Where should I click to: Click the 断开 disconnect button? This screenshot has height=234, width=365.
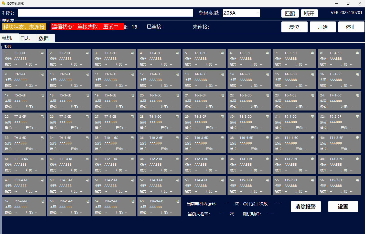[309, 14]
